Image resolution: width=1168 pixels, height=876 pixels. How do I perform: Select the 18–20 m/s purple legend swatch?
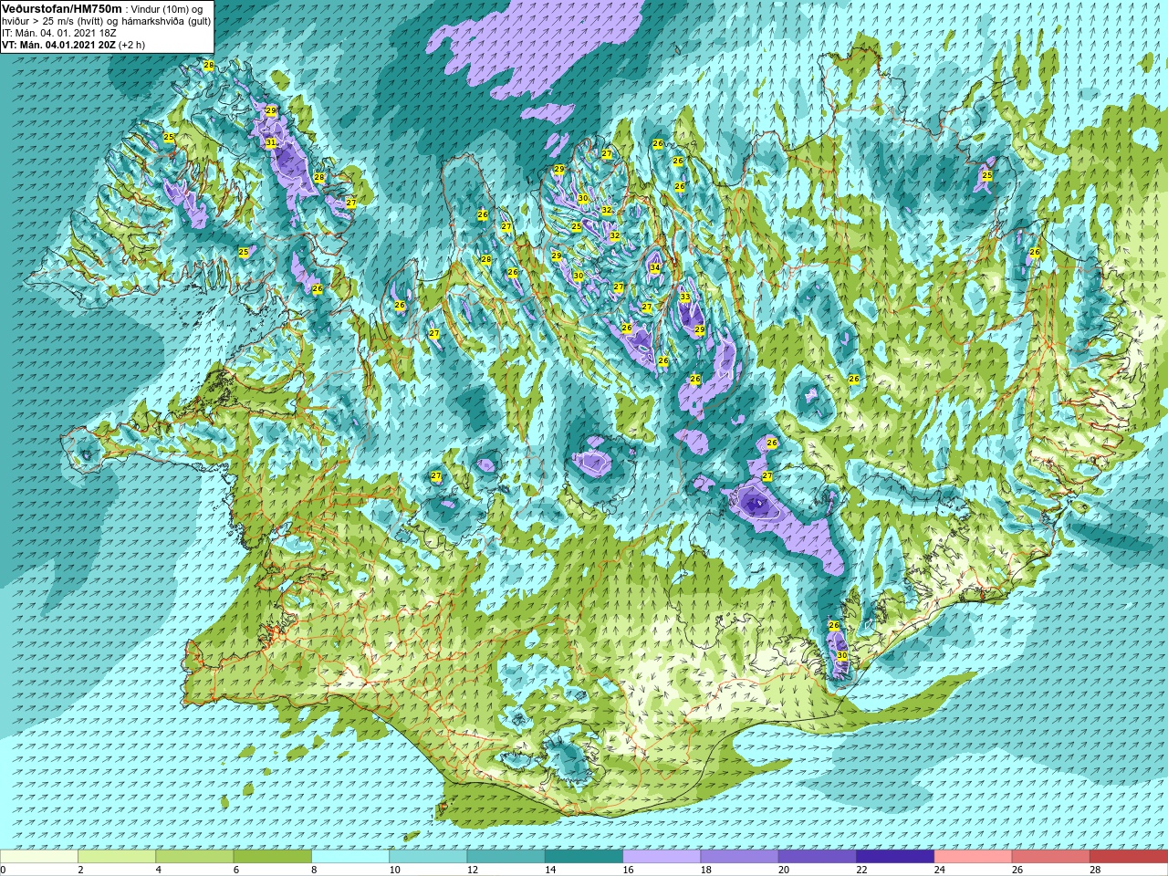[740, 857]
